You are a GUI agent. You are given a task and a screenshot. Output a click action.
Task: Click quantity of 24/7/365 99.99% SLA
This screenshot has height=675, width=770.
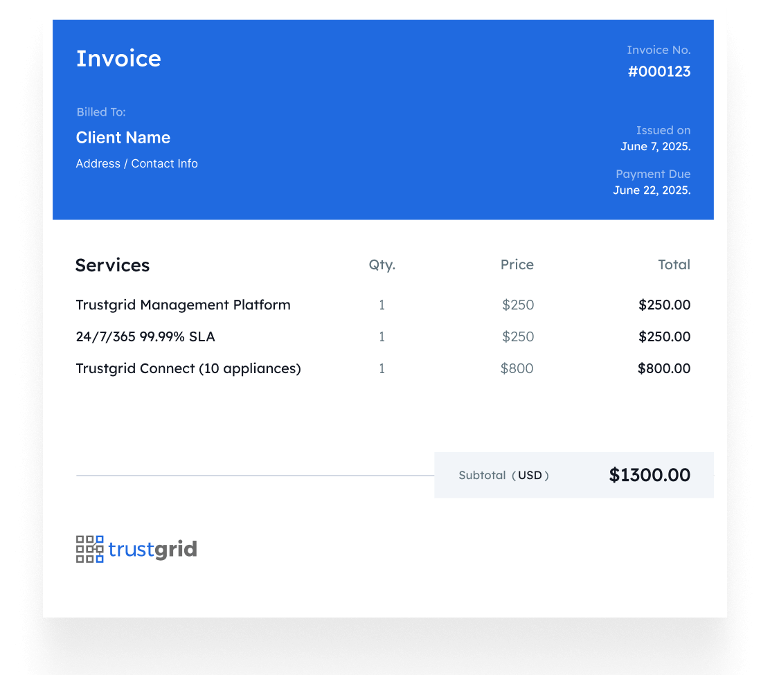click(382, 336)
